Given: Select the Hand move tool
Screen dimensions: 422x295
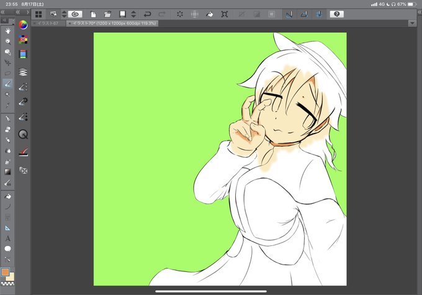Looking at the screenshot, I should (x=8, y=30).
